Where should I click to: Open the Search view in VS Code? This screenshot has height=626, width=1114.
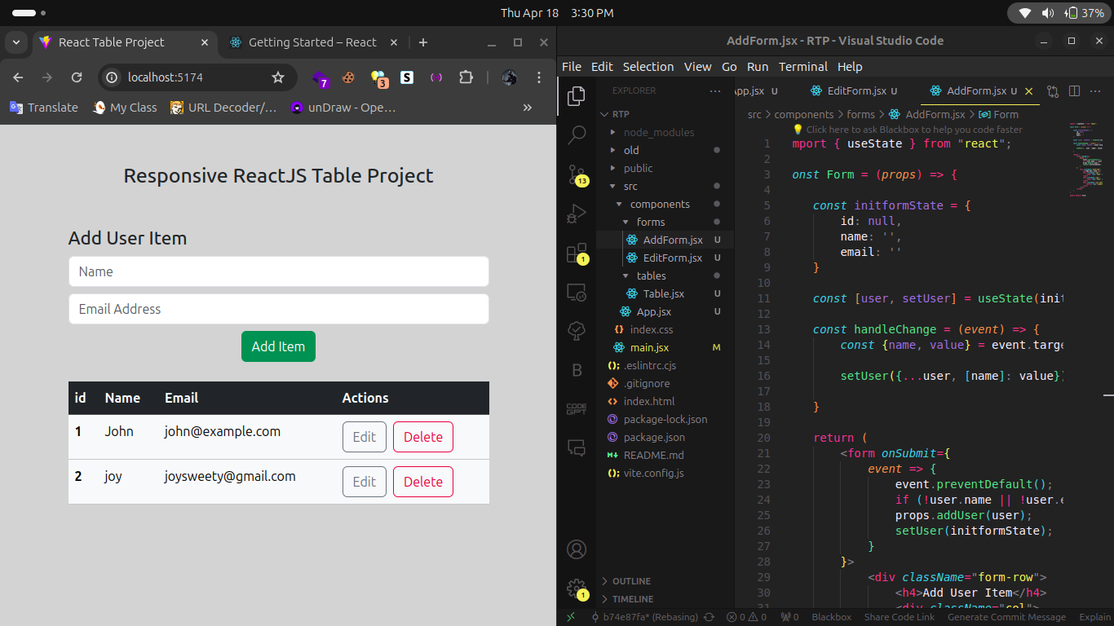[577, 135]
